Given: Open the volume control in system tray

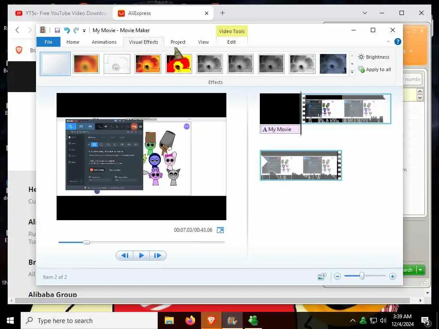Looking at the screenshot, I should point(383,320).
